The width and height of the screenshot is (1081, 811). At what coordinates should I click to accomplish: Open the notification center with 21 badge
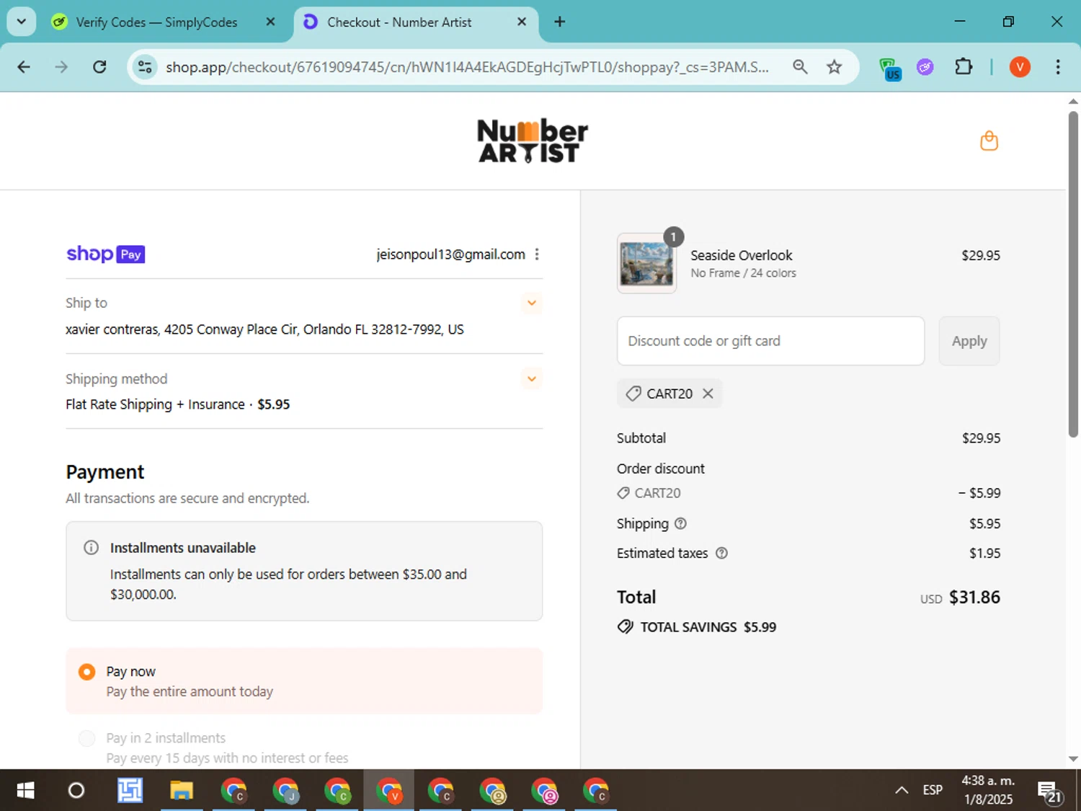pyautogui.click(x=1050, y=792)
